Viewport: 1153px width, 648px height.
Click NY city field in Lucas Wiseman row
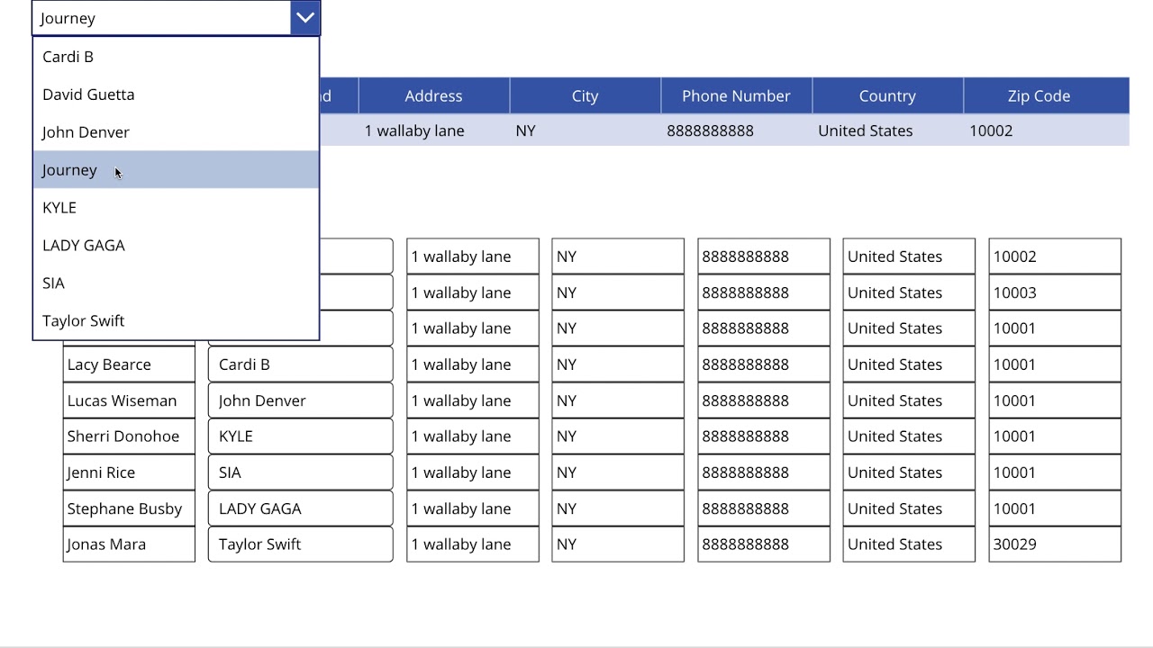tap(618, 400)
